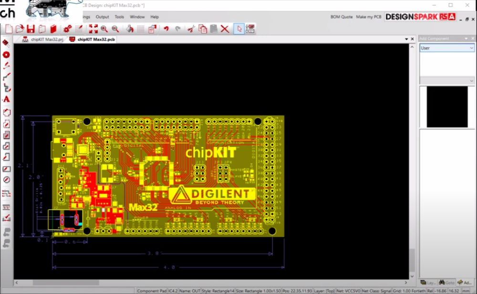
Task: Undo the last action
Action: (x=166, y=29)
